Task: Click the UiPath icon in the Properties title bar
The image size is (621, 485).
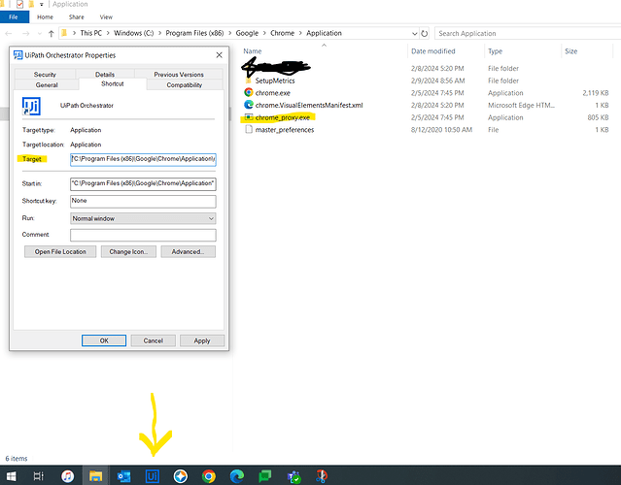Action: 17,55
